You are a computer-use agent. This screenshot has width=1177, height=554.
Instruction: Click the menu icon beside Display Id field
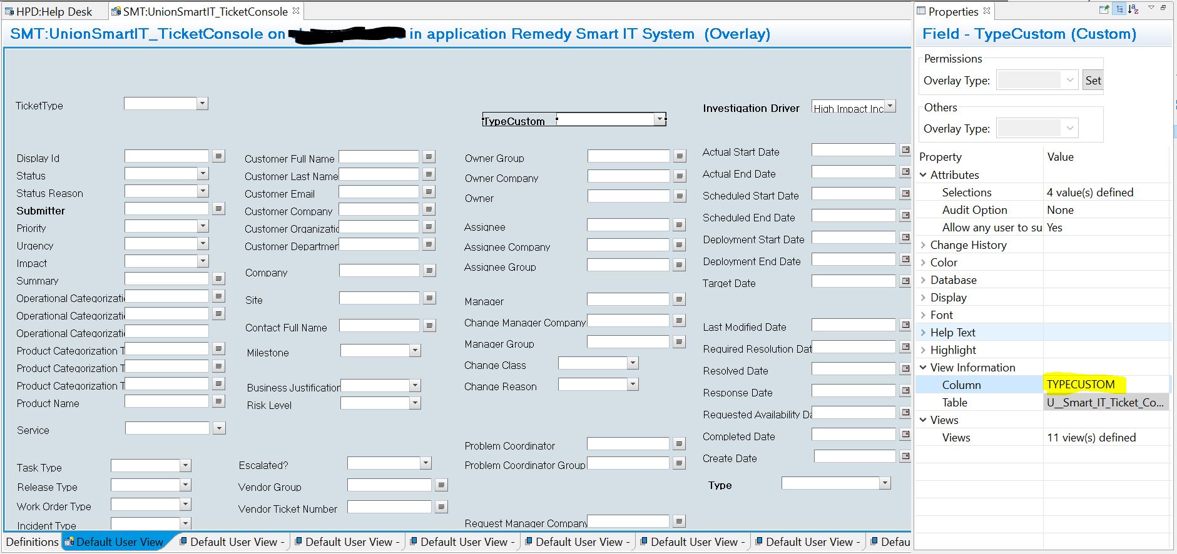[218, 156]
